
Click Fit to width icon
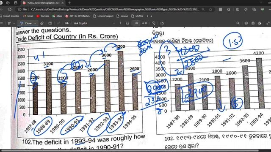tap(127, 23)
